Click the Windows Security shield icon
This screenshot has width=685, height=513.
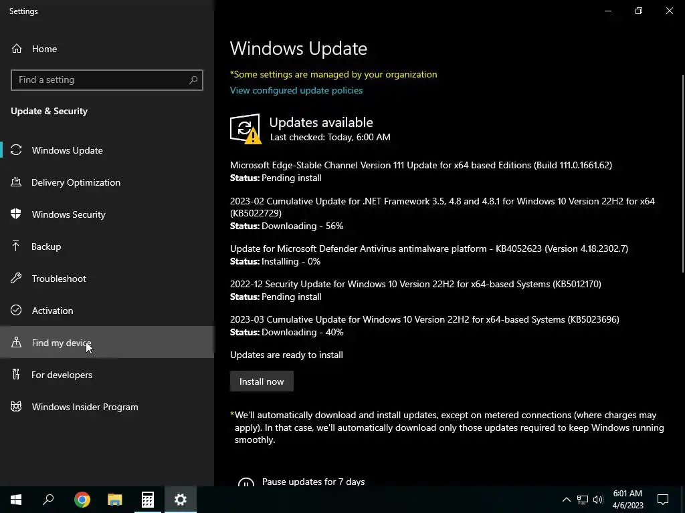(16, 214)
